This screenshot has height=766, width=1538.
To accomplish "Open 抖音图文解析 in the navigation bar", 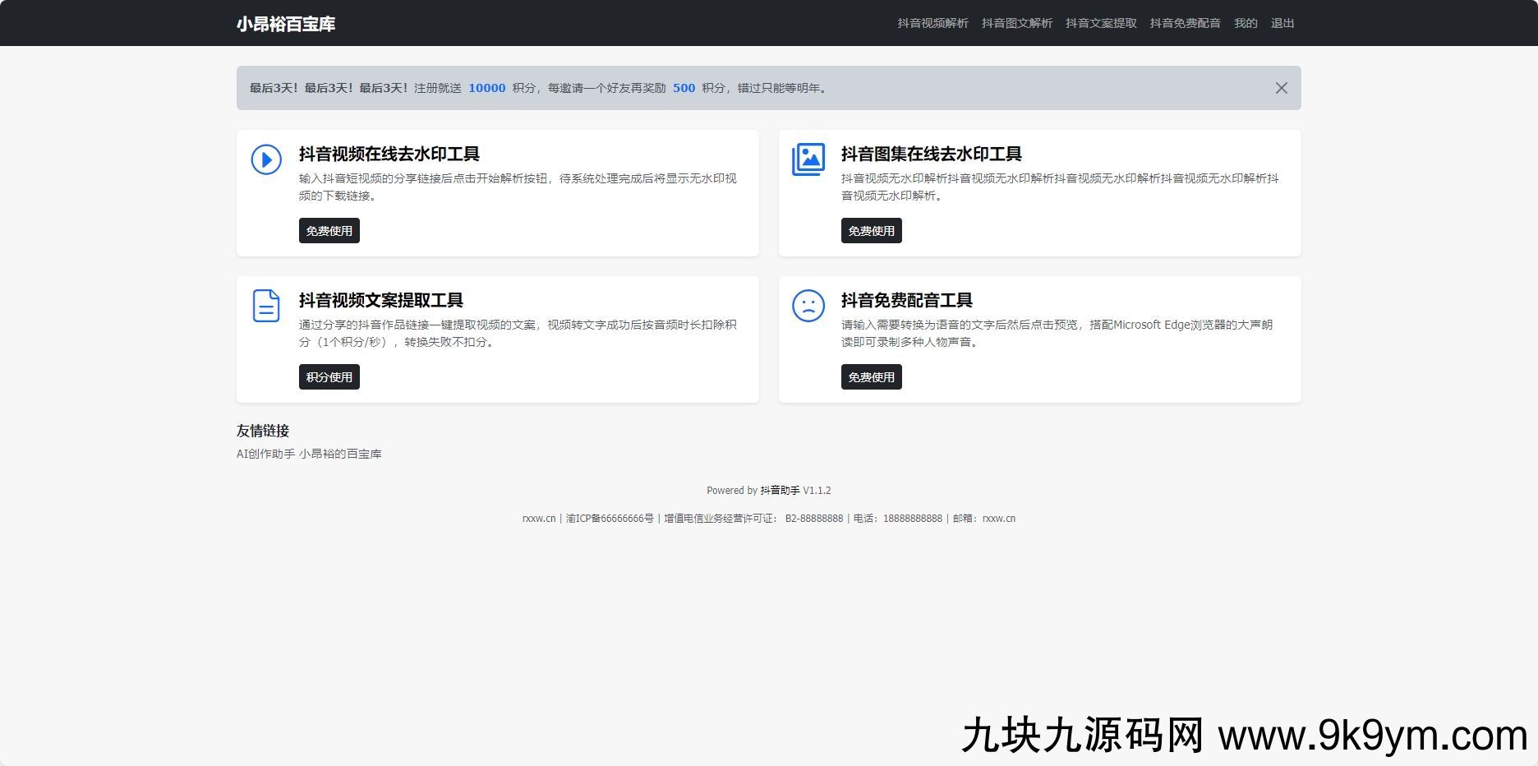I will tap(1016, 23).
